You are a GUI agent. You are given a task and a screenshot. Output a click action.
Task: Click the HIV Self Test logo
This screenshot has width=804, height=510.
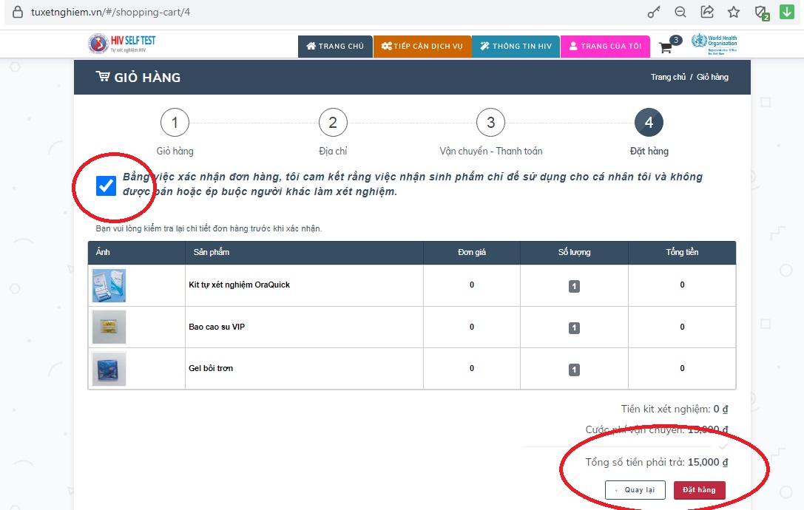(122, 44)
